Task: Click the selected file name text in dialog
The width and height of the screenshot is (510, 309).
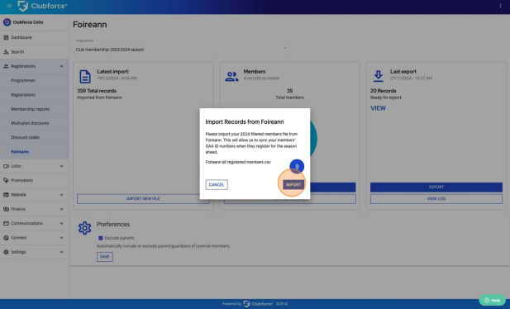Action: pos(238,162)
